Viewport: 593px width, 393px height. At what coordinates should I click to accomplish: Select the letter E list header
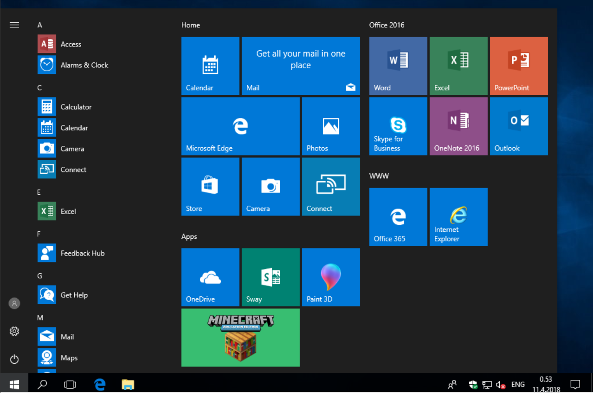click(x=39, y=192)
